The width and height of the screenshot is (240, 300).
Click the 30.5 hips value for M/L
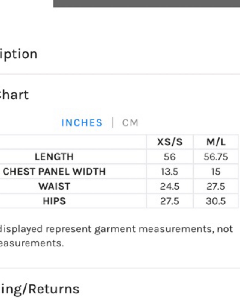tap(216, 201)
